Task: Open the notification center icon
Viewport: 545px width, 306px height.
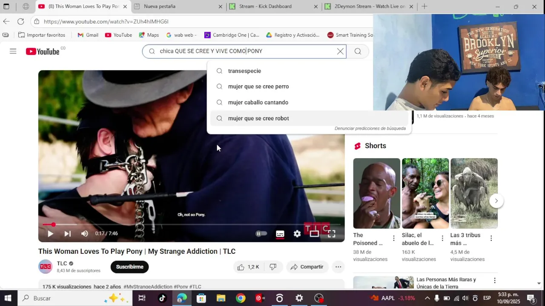Action: pyautogui.click(x=531, y=298)
